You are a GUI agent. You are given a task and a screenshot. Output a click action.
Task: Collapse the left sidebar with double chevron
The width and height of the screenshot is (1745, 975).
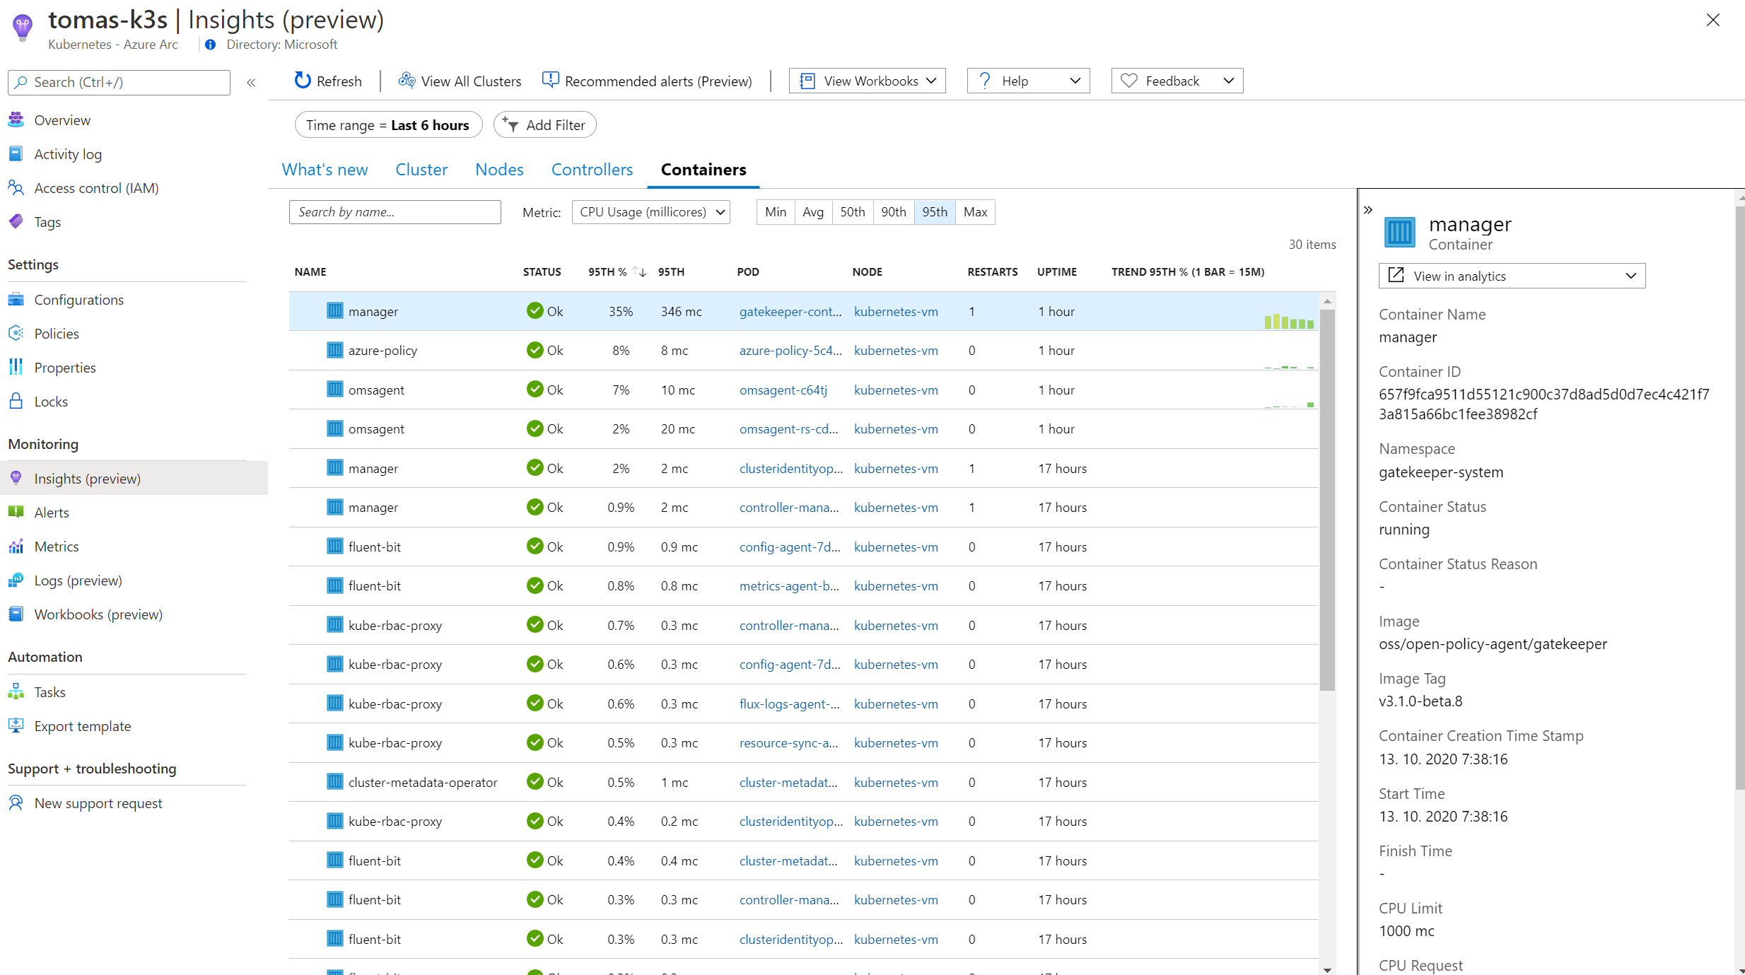(251, 83)
